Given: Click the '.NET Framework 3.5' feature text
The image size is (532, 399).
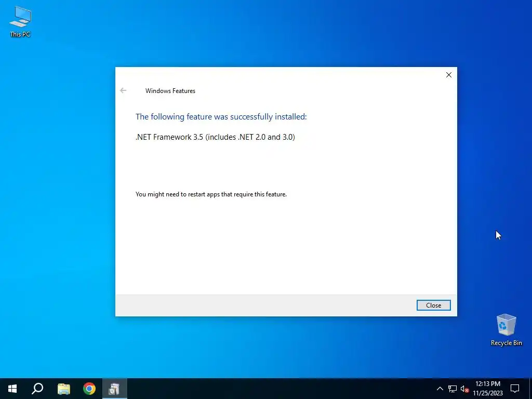Looking at the screenshot, I should (x=215, y=137).
